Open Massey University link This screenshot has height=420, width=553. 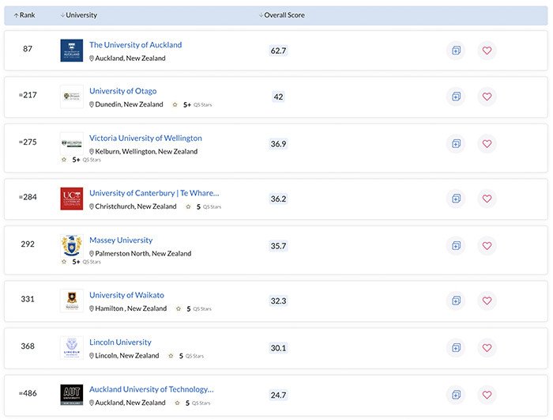[x=121, y=240]
